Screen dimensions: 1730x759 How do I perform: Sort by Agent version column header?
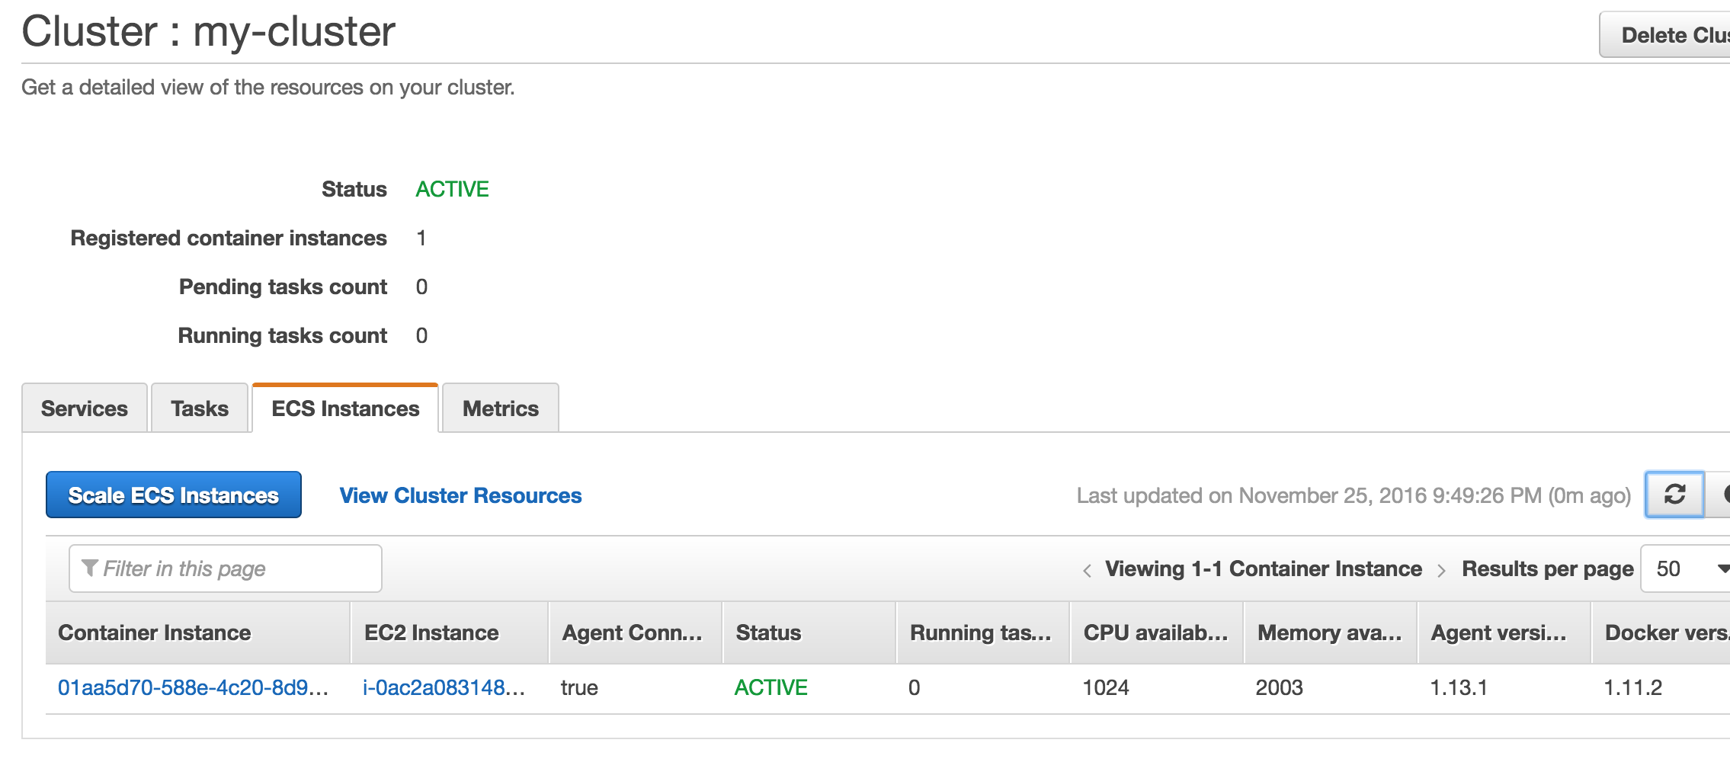pos(1504,632)
